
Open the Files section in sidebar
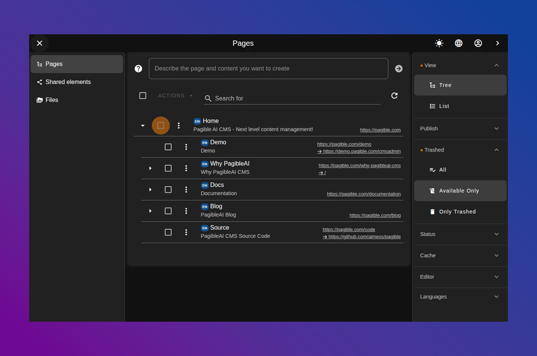(x=52, y=100)
